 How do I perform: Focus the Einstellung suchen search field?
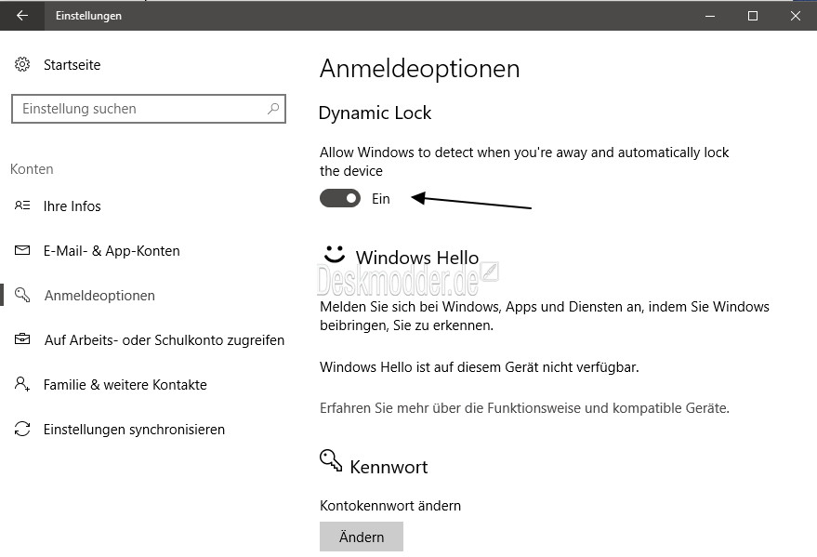pos(149,109)
